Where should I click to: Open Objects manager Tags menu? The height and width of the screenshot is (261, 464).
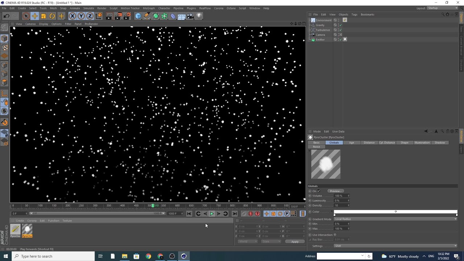(354, 14)
